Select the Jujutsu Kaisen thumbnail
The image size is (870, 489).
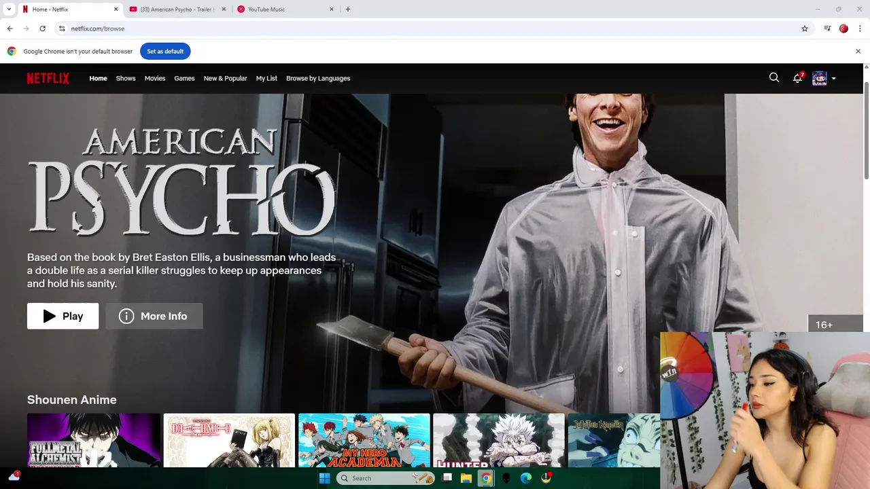coord(614,440)
